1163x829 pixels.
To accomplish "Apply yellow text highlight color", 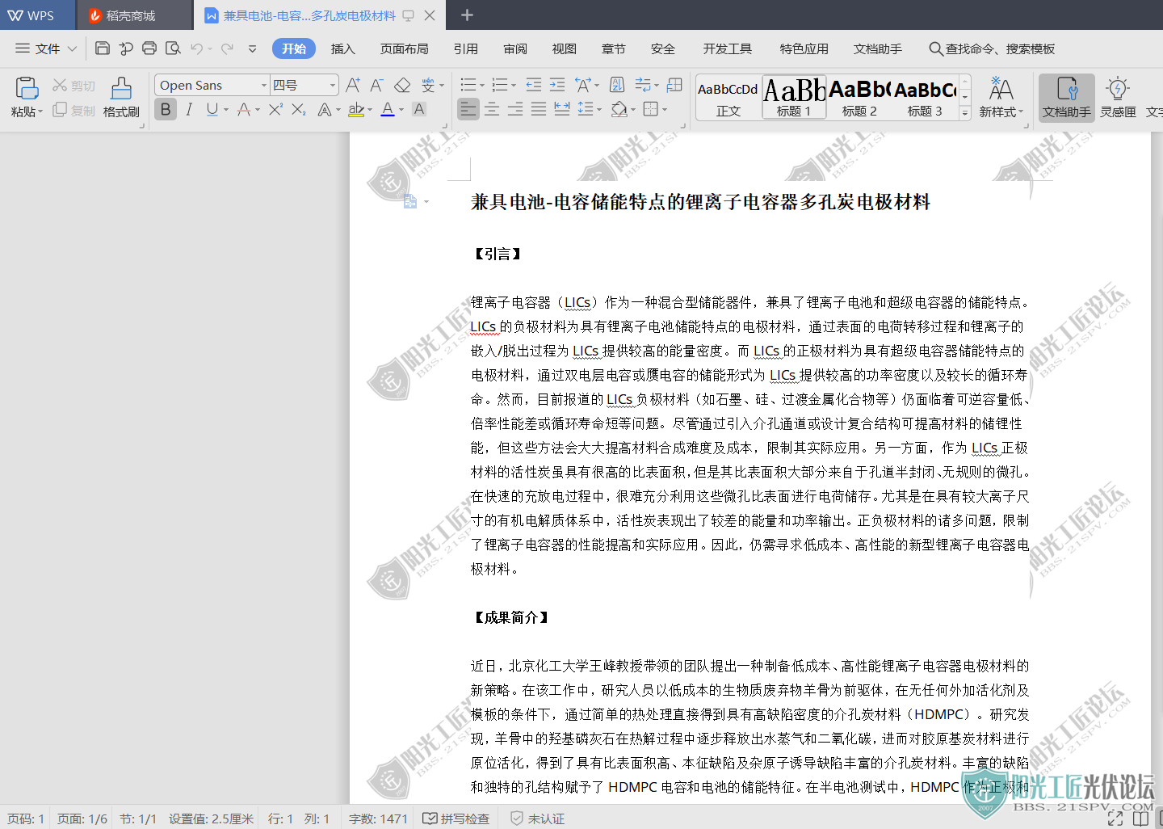I will point(356,109).
